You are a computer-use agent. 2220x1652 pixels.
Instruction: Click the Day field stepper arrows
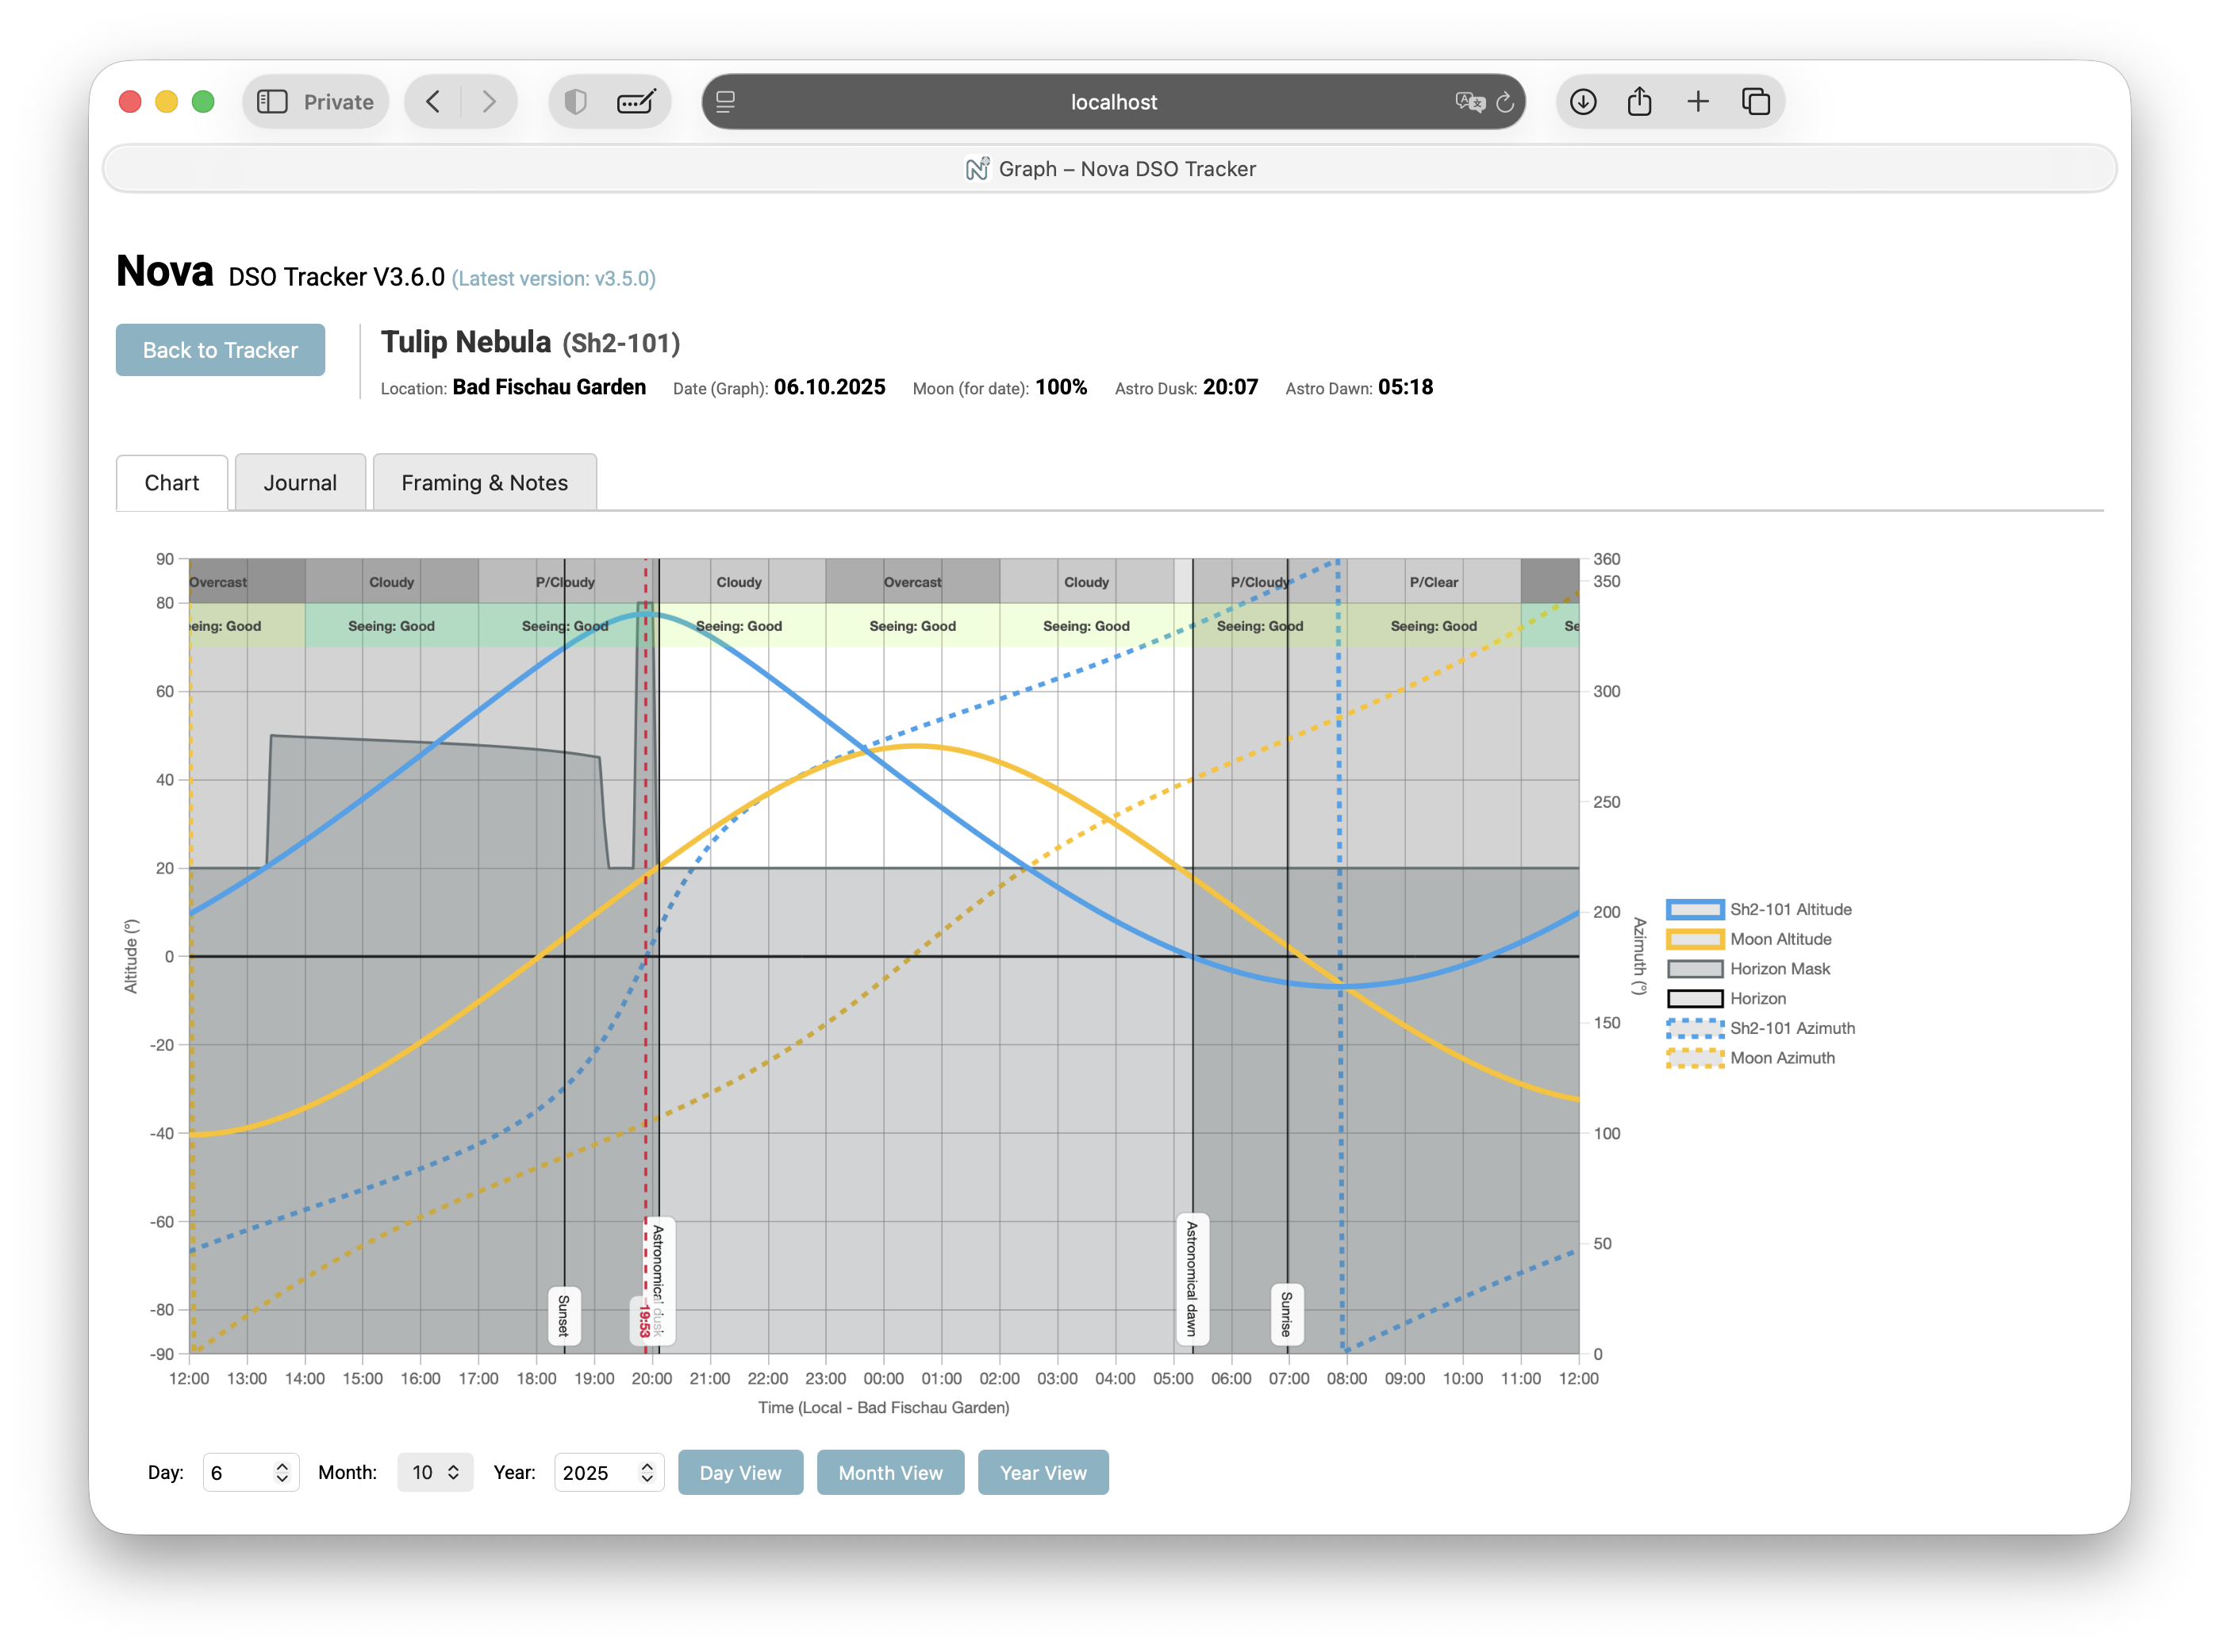(282, 1472)
